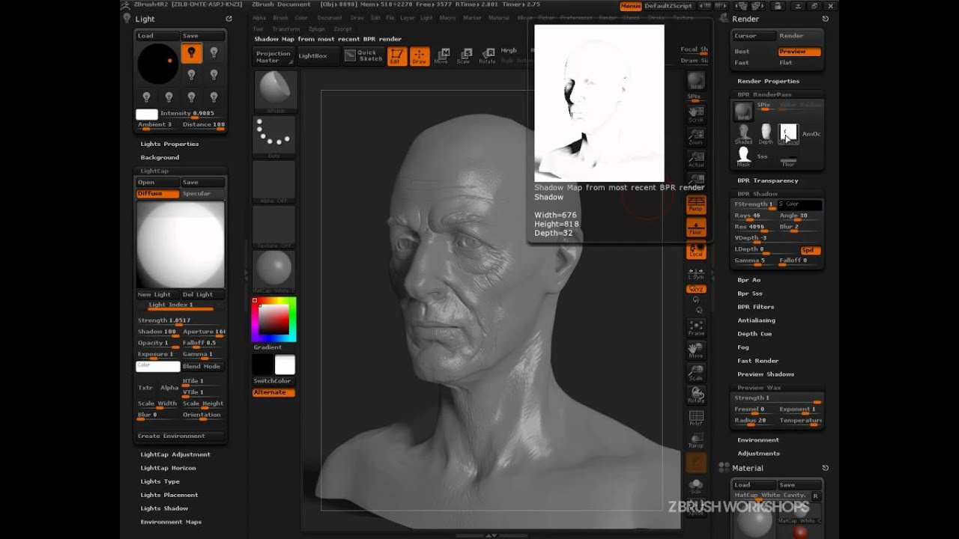This screenshot has height=539, width=959.
Task: Select Best render mode
Action: click(x=754, y=52)
